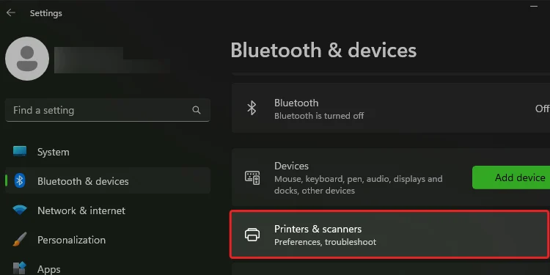550x275 pixels.
Task: Click the Devices keyboard icon
Action: [252, 178]
